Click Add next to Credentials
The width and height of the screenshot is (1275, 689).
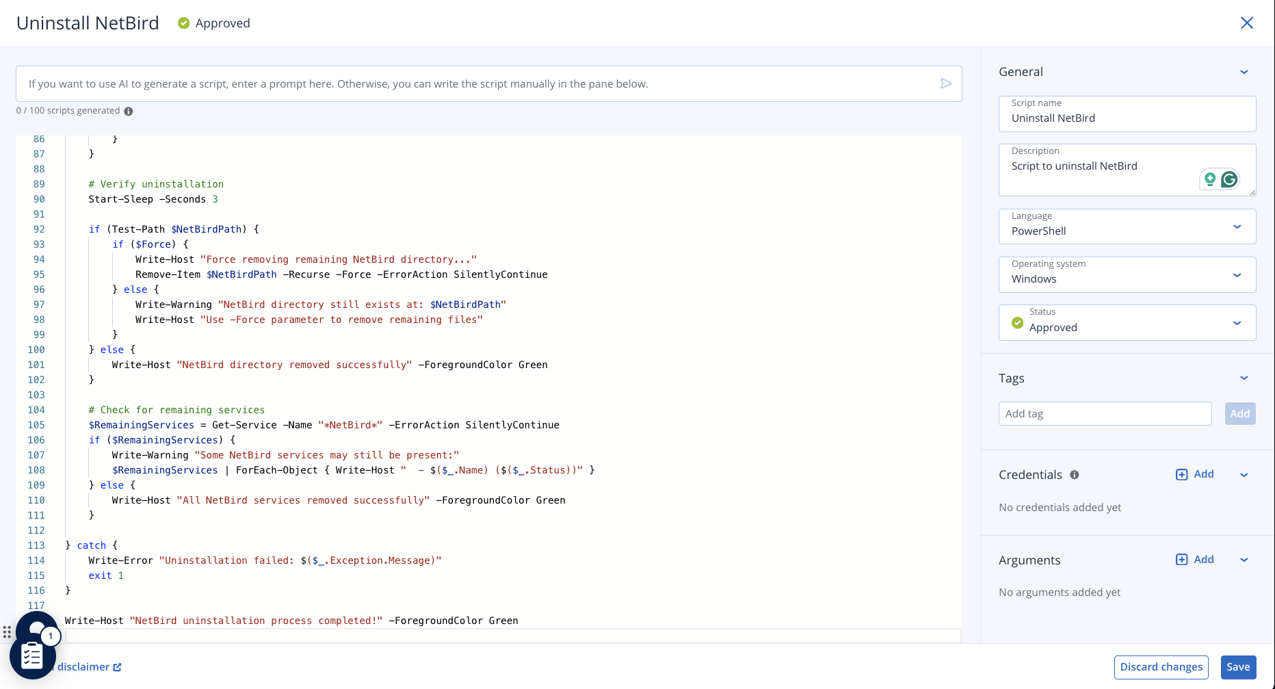tap(1194, 474)
